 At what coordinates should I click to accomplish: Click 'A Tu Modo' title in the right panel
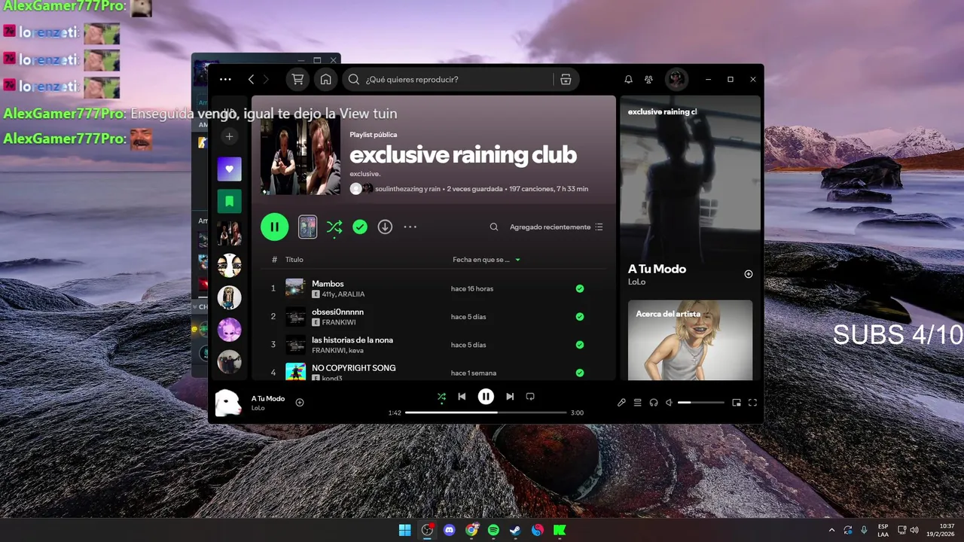657,269
